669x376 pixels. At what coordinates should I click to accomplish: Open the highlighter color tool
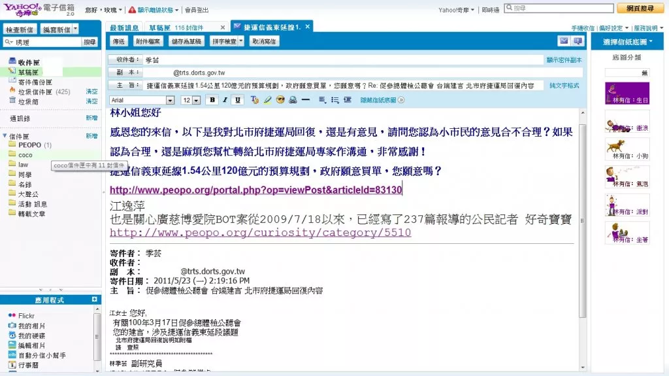point(267,100)
